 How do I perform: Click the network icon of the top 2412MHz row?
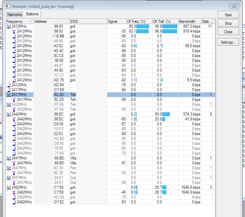(9, 26)
